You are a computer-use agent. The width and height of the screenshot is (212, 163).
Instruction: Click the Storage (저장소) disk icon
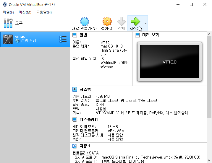pyautogui.click(x=74, y=146)
